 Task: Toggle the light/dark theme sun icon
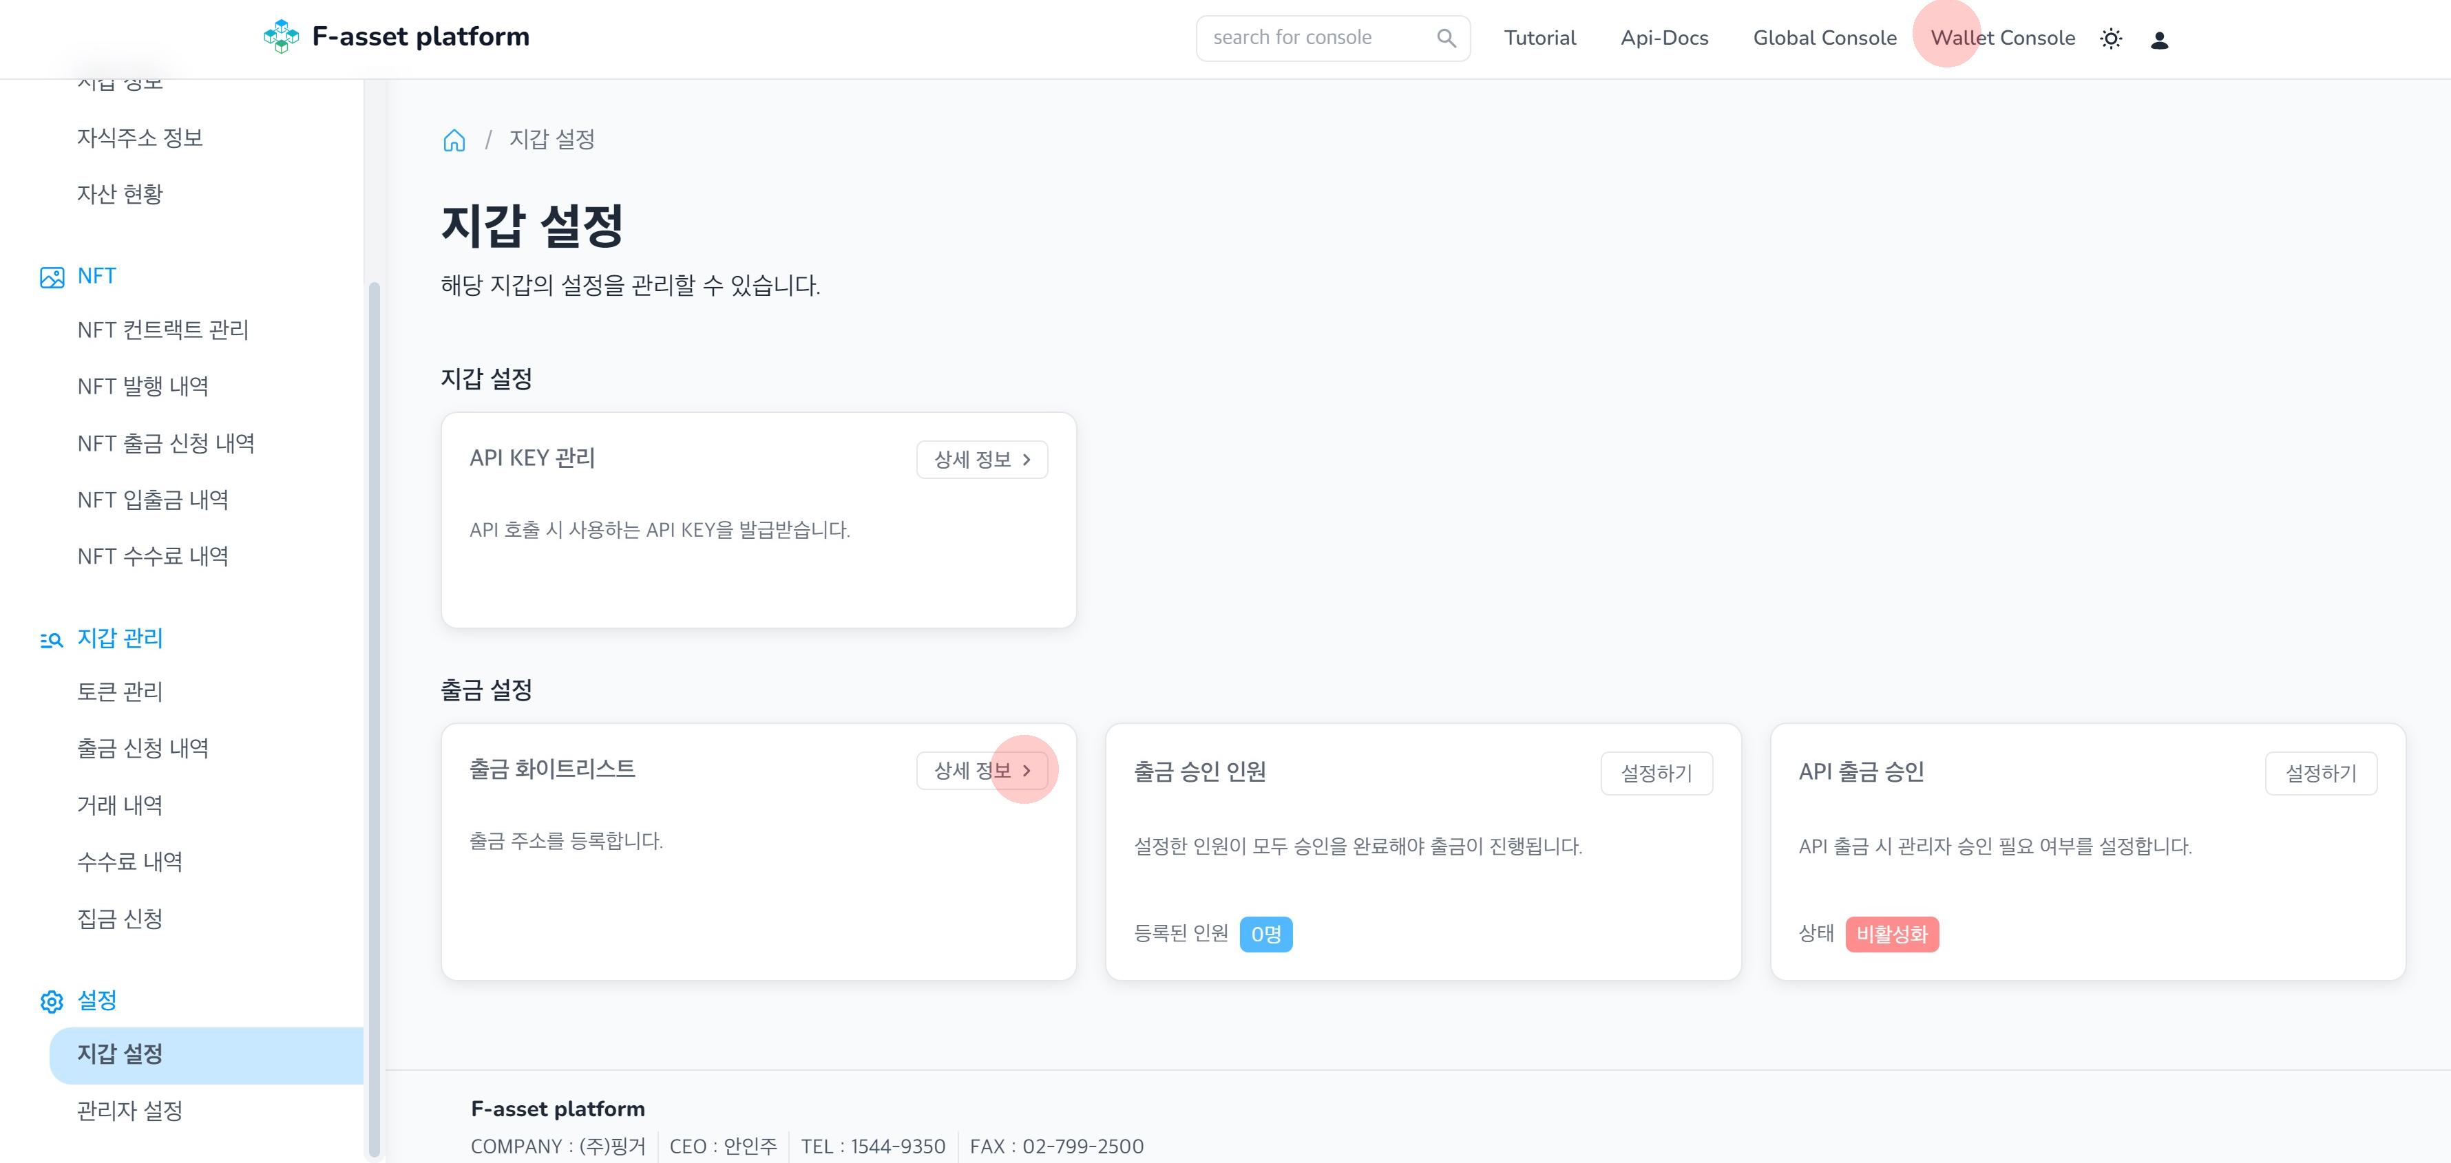2110,39
